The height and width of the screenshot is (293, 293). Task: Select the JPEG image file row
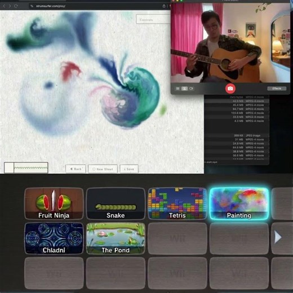[237, 135]
